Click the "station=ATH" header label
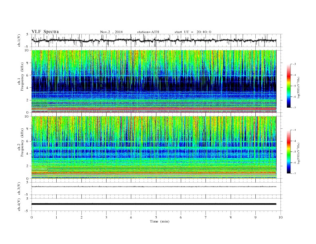This screenshot has width=316, height=244. point(148,32)
